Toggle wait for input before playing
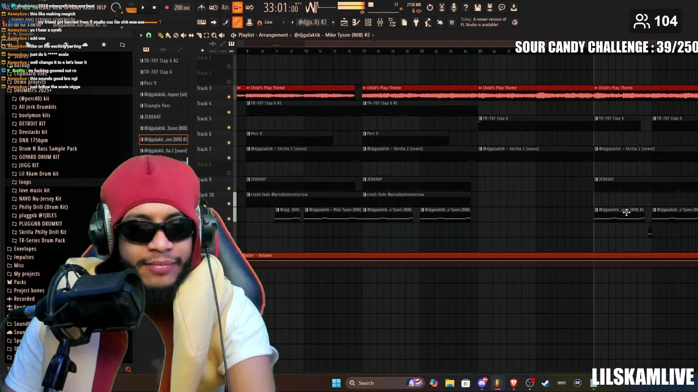Viewport: 698px width, 392px height. click(x=213, y=8)
